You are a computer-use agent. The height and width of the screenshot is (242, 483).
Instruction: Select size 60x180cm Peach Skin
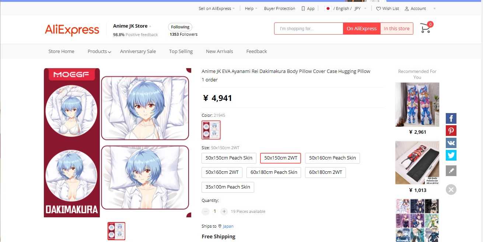274,172
